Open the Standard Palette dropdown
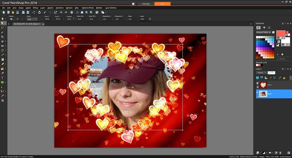 (263, 32)
